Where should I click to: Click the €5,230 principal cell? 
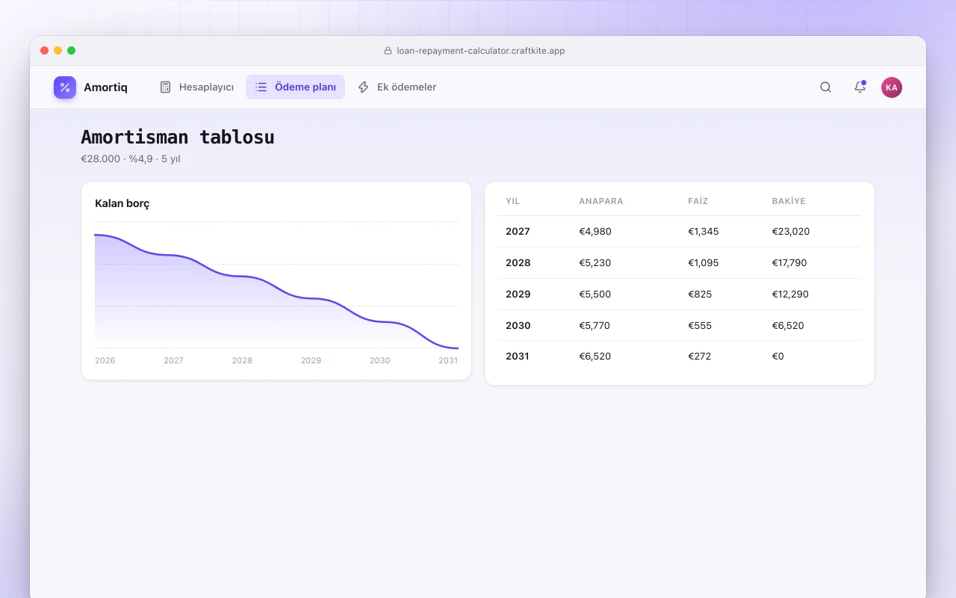click(x=595, y=263)
